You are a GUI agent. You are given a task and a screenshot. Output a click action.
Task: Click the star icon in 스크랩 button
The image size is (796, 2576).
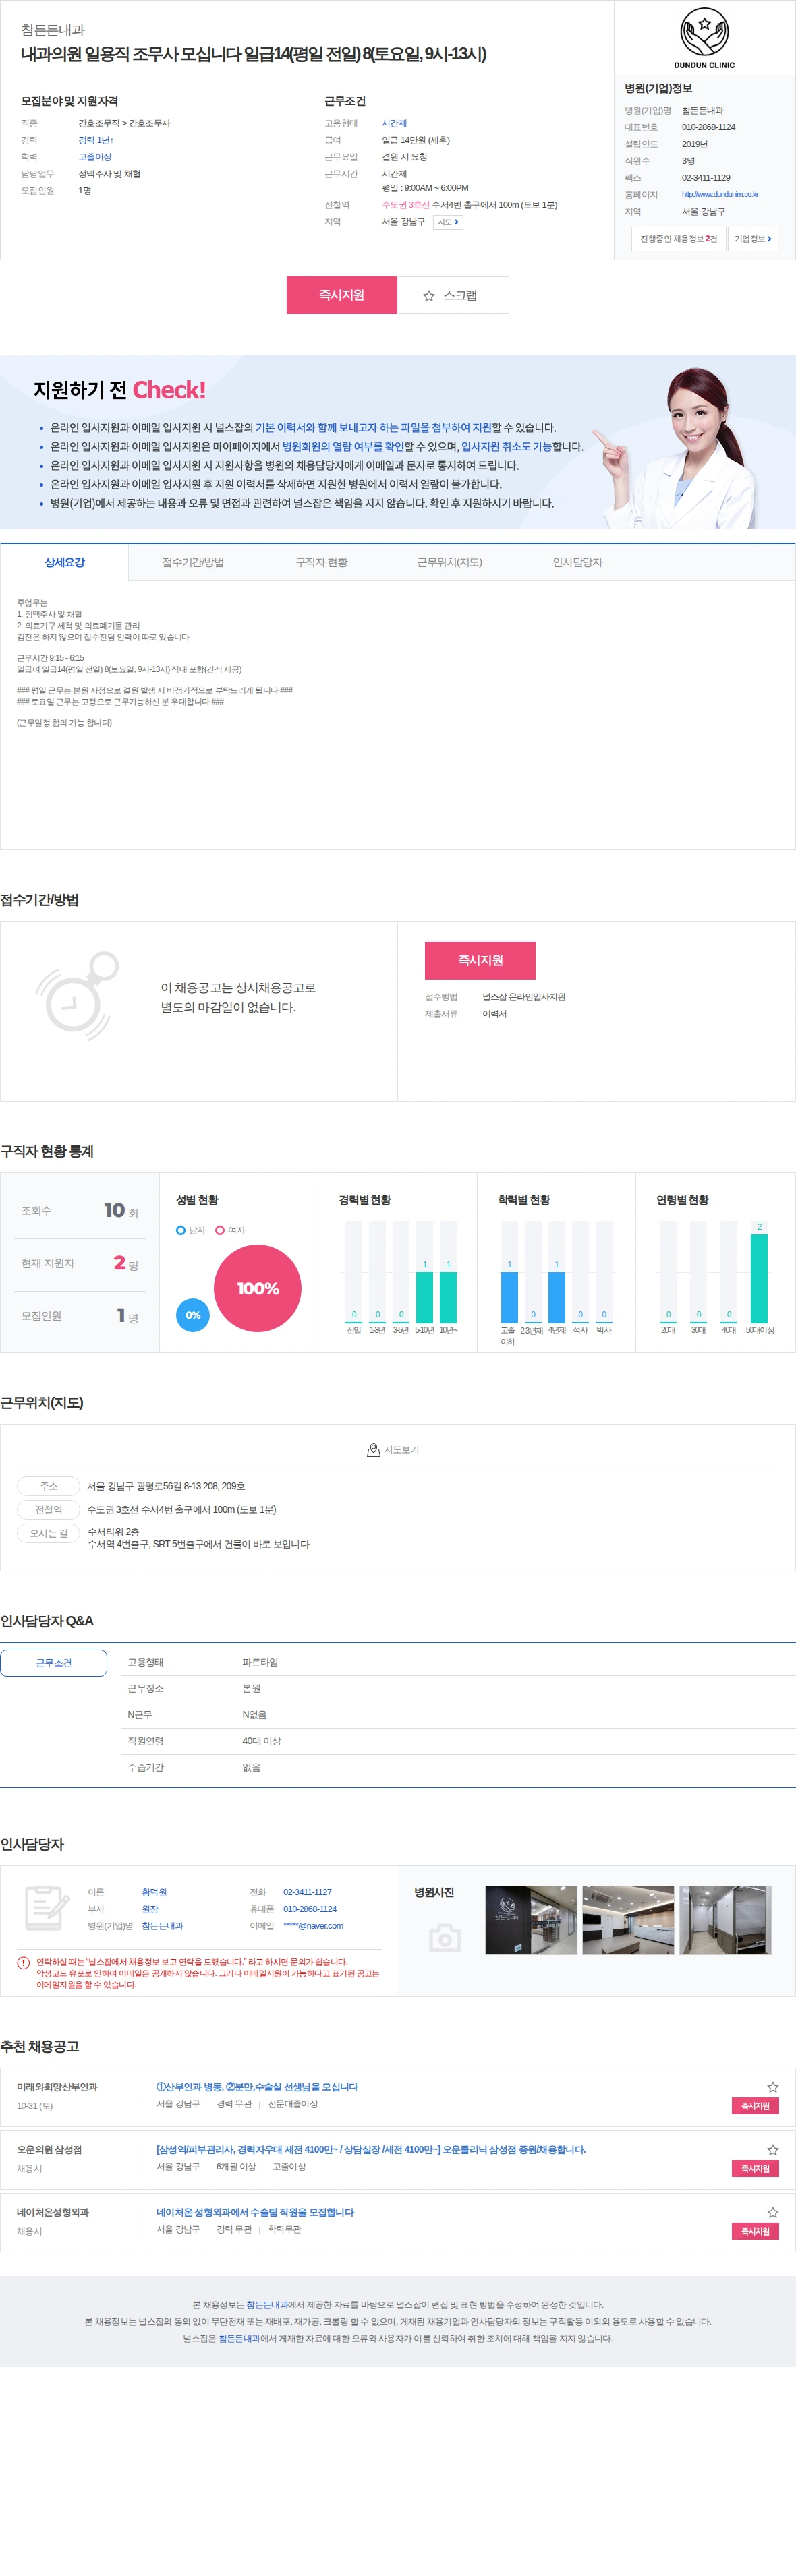click(x=429, y=296)
